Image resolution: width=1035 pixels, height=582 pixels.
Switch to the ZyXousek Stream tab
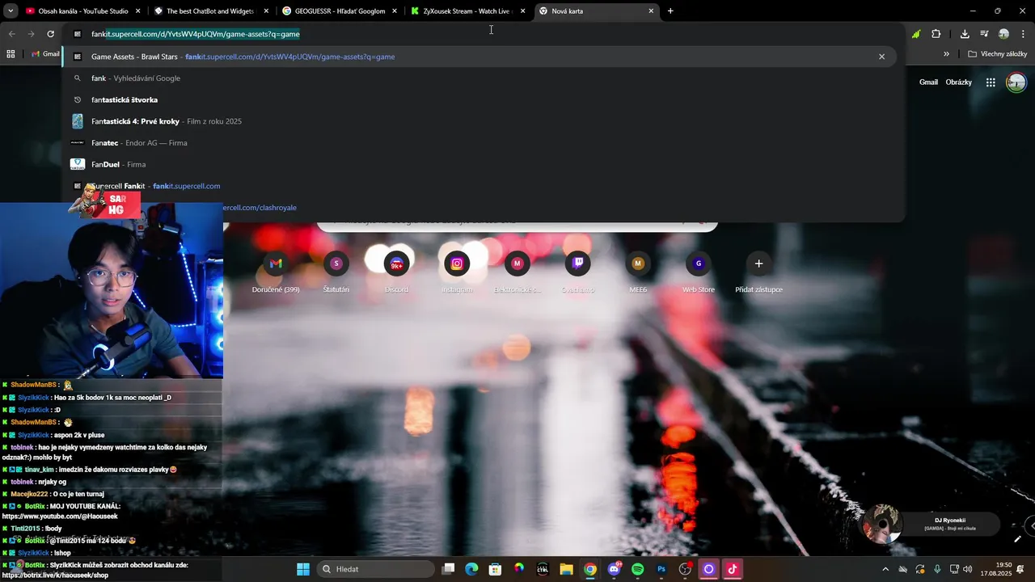467,11
